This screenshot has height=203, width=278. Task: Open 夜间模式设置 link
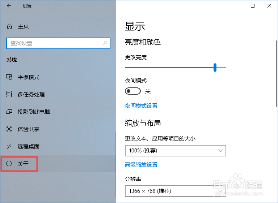141,106
